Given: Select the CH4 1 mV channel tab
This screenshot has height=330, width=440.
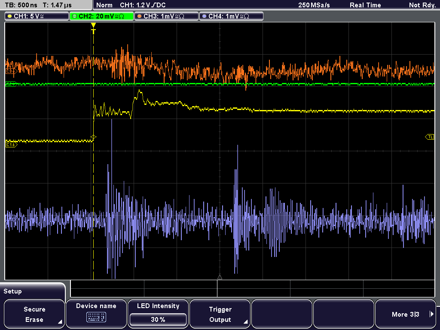Looking at the screenshot, I should tap(231, 16).
